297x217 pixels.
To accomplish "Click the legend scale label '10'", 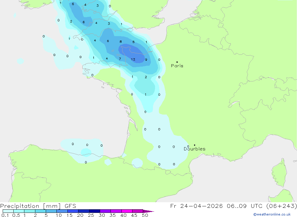I will [x=59, y=215].
